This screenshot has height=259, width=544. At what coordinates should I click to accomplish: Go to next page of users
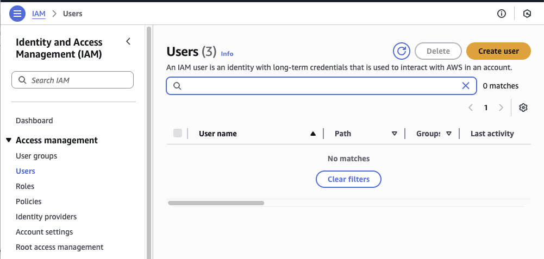pyautogui.click(x=501, y=108)
